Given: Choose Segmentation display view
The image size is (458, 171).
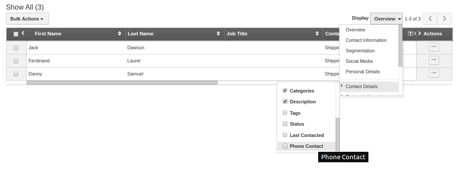Looking at the screenshot, I should (x=360, y=51).
